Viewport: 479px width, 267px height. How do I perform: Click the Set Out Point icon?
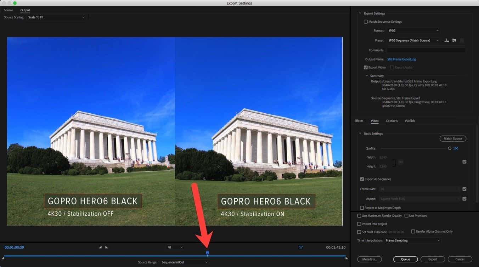[x=106, y=247]
